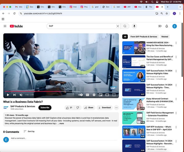Open the comments Sort by menu
This screenshot has height=152, width=184.
tap(29, 131)
